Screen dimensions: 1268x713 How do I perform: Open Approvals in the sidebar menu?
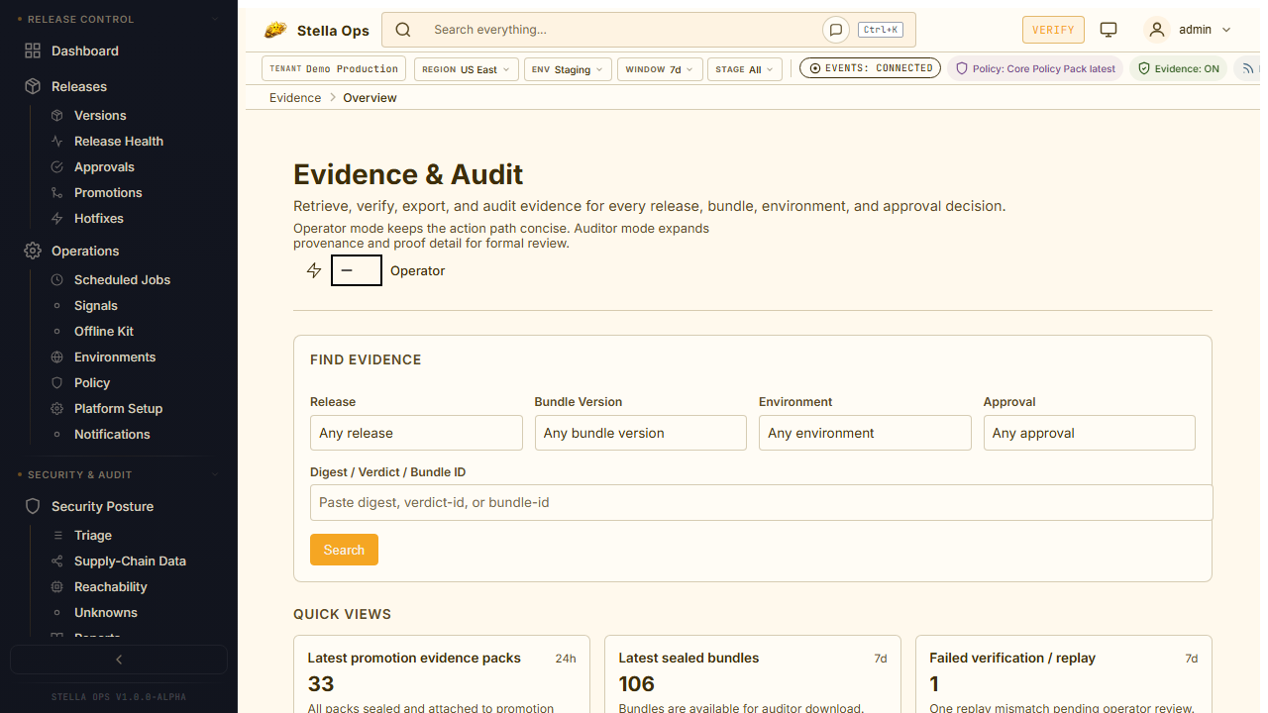point(104,167)
